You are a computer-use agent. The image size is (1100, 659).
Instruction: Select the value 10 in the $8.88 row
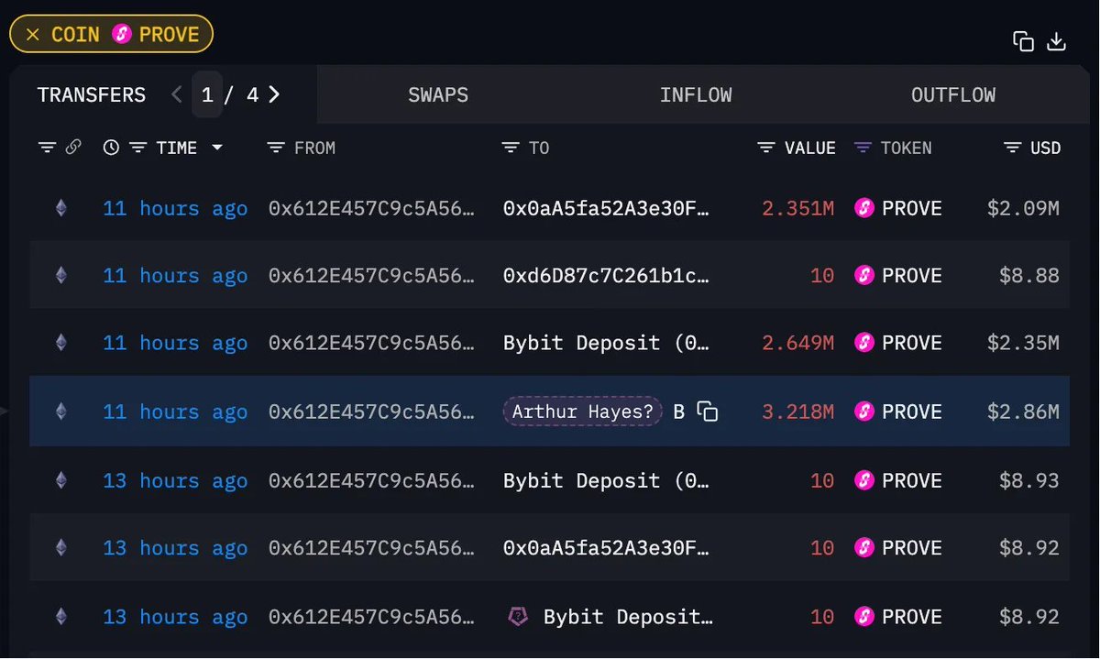pos(822,275)
